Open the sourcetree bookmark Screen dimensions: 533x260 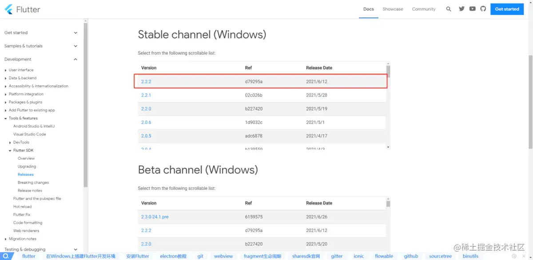(x=440, y=256)
